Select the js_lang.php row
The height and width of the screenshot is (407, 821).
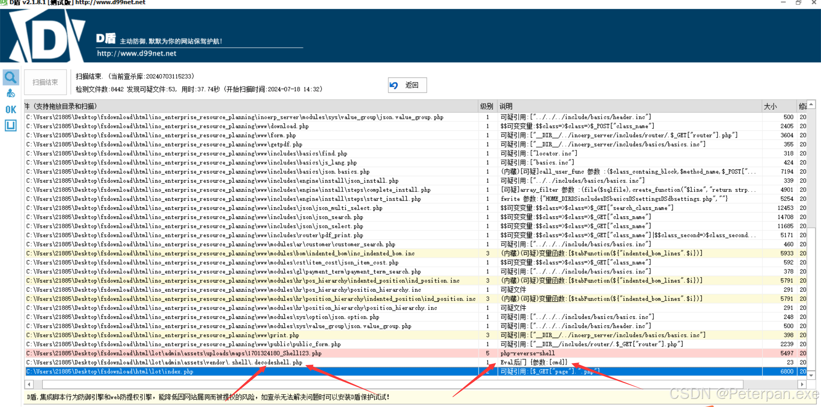coord(415,162)
